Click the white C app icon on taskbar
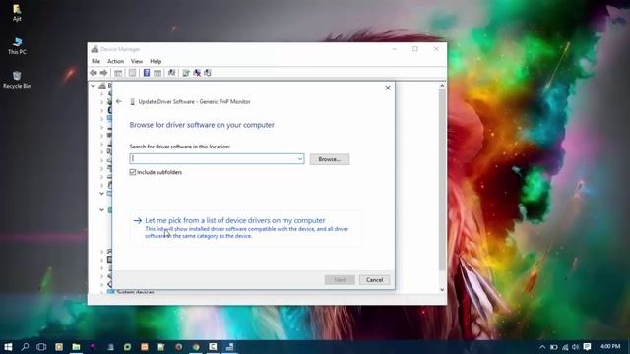The image size is (630, 354). pyautogui.click(x=213, y=347)
